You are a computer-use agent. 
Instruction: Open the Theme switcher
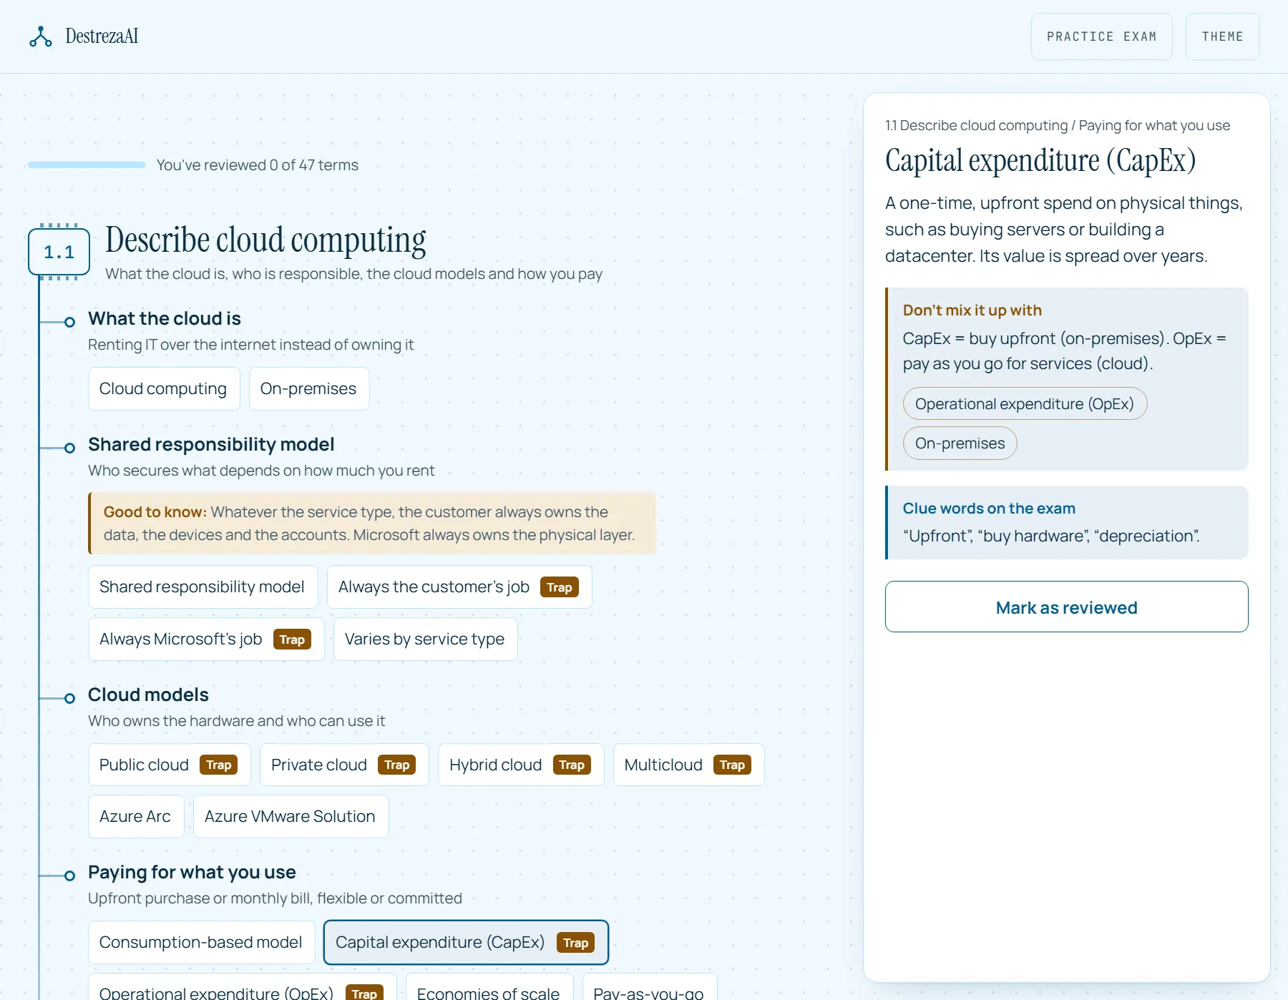pyautogui.click(x=1222, y=36)
